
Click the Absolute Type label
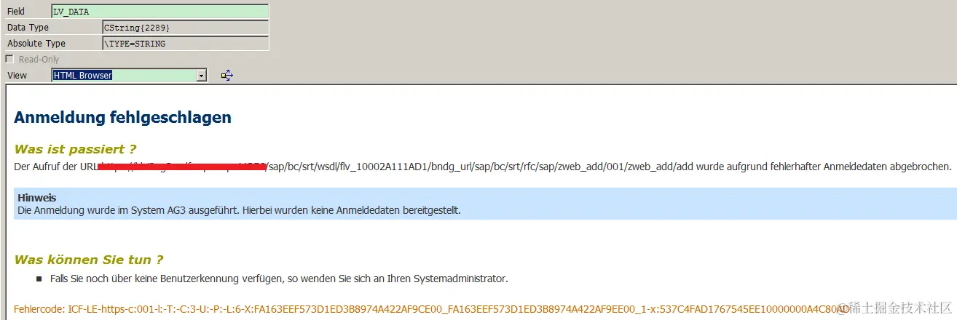36,44
